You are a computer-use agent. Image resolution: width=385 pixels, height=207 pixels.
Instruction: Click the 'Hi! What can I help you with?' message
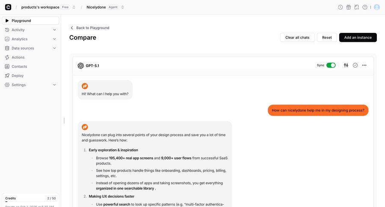[x=105, y=94]
